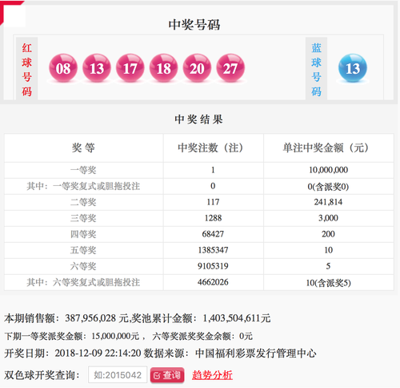This screenshot has height=388, width=400.
Task: Click the sixth prize count 9105319
Action: [x=213, y=266]
